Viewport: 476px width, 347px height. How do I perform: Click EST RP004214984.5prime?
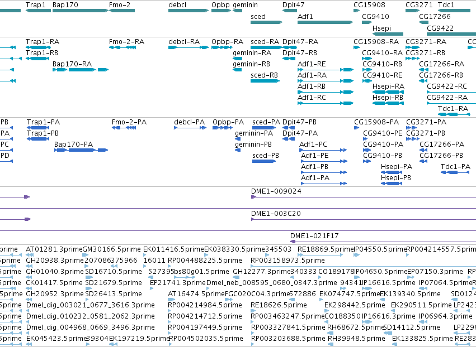205,305
